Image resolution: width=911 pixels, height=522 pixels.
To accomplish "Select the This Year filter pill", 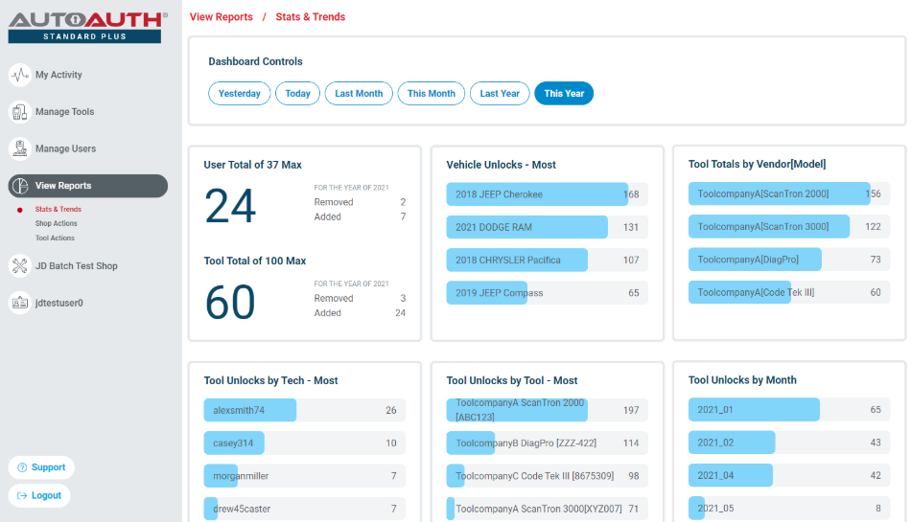I will point(564,94).
